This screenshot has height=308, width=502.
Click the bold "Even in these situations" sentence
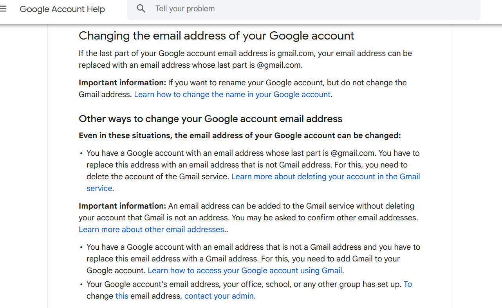click(x=240, y=135)
